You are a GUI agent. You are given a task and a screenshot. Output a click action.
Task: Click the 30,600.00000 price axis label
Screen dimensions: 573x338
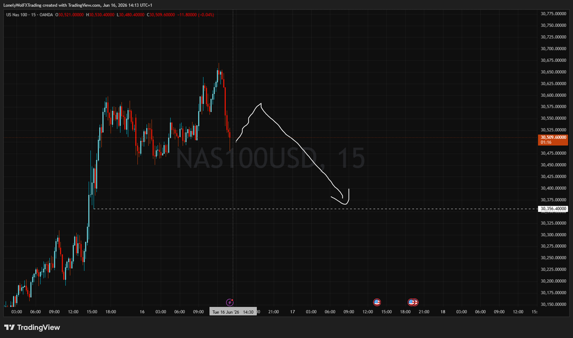point(553,95)
